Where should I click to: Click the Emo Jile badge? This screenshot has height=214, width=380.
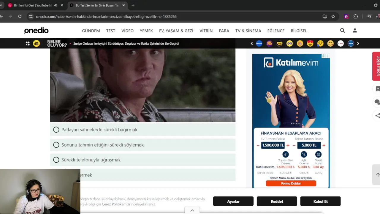coord(279,43)
